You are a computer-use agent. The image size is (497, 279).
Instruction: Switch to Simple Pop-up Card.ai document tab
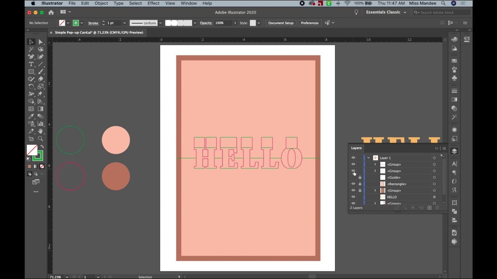tap(99, 33)
